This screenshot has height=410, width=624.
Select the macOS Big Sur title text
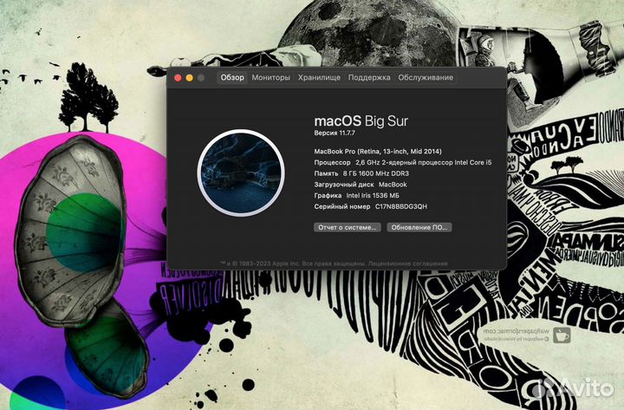pos(361,121)
